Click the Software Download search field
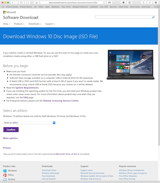Image resolution: width=160 pixels, height=183 pixels. click(x=124, y=17)
